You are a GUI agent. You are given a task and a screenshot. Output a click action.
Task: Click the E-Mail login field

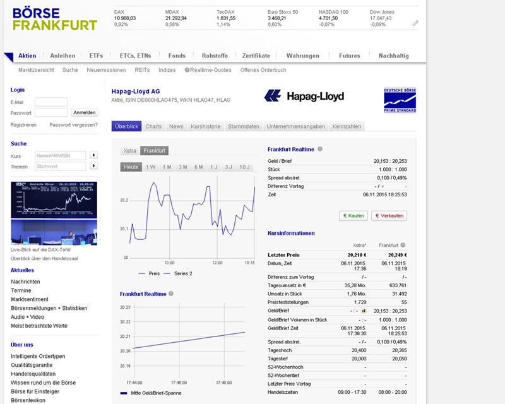pyautogui.click(x=51, y=102)
